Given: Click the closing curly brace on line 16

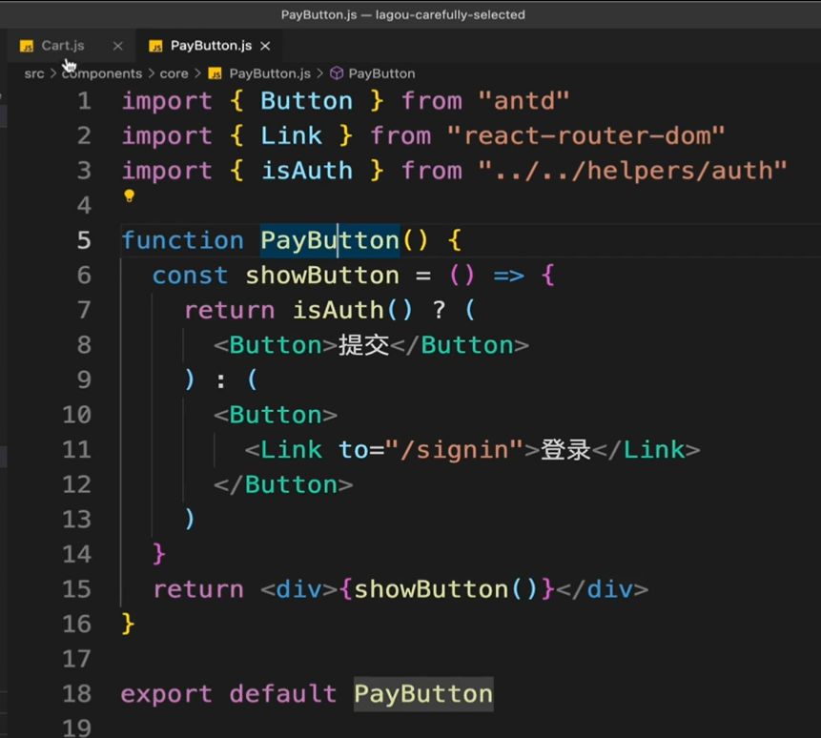Looking at the screenshot, I should click(128, 624).
